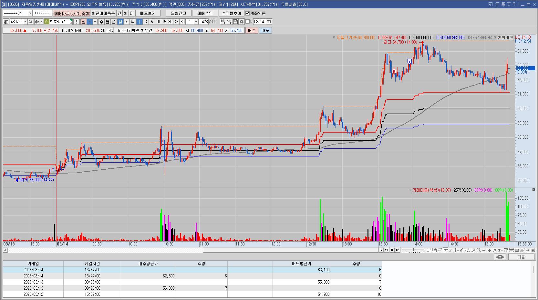Click the A text tool icon in bottom toolbar
The height and width of the screenshot is (300, 538).
(x=495, y=250)
